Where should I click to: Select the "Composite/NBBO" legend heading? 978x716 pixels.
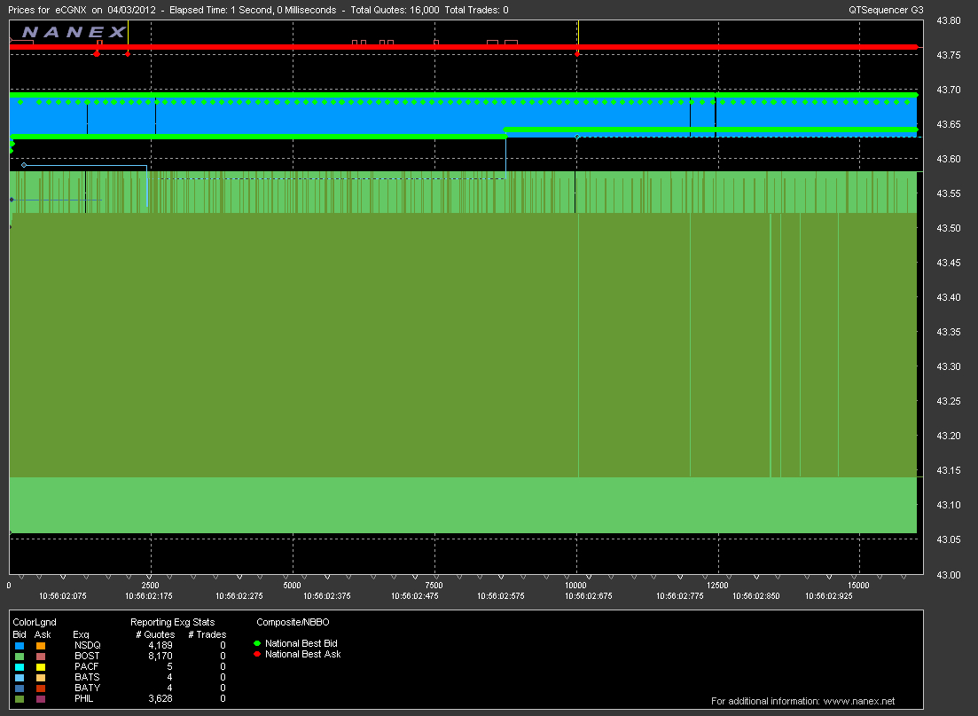[x=293, y=622]
